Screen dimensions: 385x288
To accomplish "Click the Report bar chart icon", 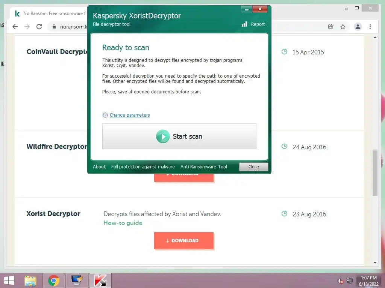I will tap(244, 24).
